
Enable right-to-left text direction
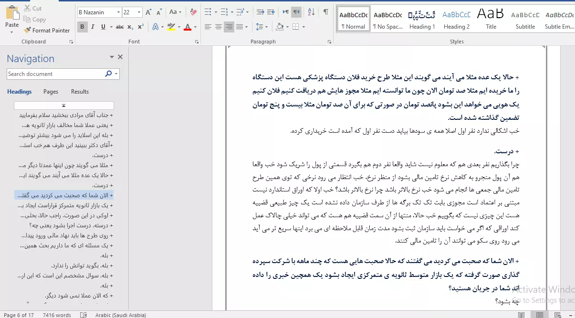point(297,12)
